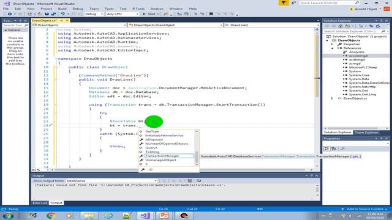Open the Build menu
This screenshot has width=392, height=220.
click(x=62, y=9)
